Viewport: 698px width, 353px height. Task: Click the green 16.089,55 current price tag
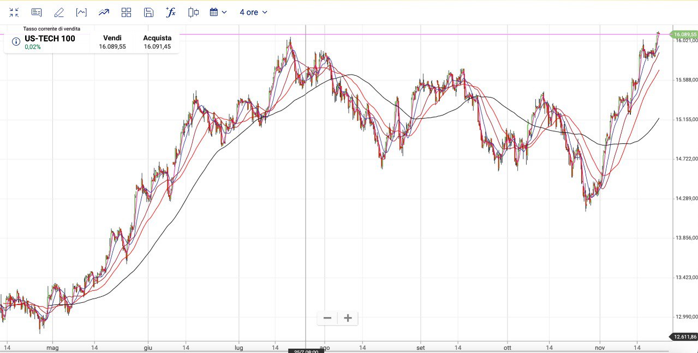point(684,34)
